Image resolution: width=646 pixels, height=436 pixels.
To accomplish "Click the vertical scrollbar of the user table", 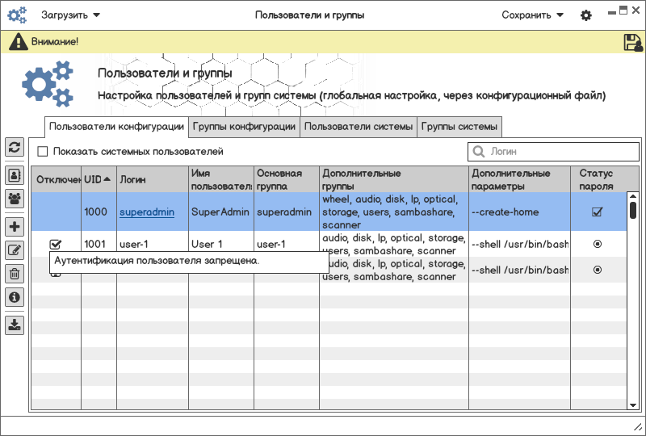I will (x=633, y=307).
